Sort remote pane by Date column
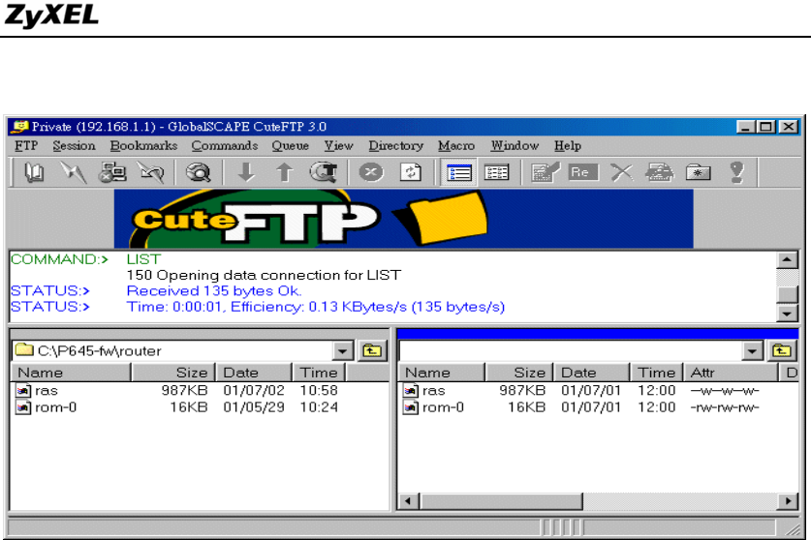This screenshot has height=540, width=811. (592, 373)
